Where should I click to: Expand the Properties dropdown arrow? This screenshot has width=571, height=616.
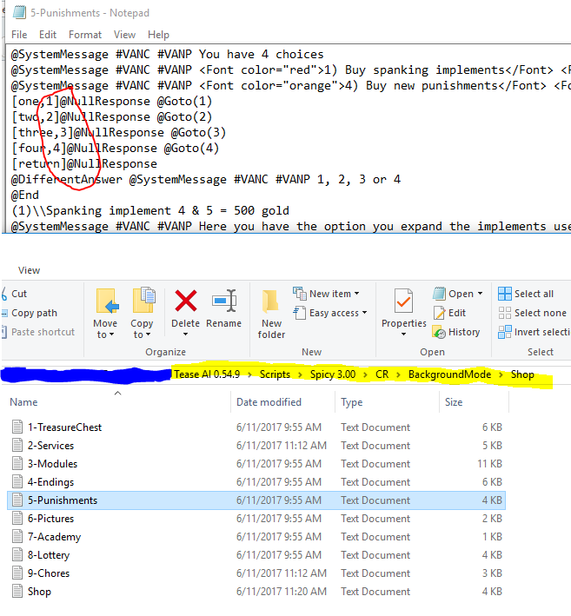click(x=403, y=334)
